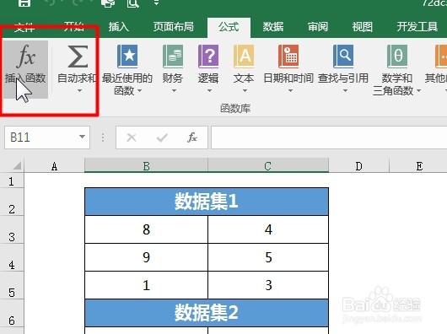Switch to the Home (开始) tab
This screenshot has height=334, width=447.
pyautogui.click(x=74, y=27)
